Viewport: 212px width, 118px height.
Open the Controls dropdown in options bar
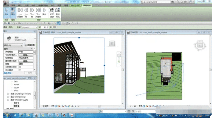point(29,27)
